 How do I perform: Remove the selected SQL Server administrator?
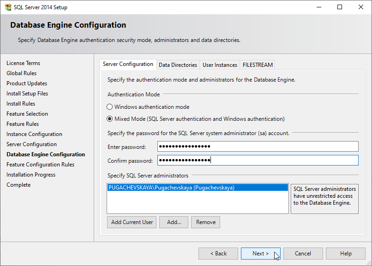coord(205,222)
